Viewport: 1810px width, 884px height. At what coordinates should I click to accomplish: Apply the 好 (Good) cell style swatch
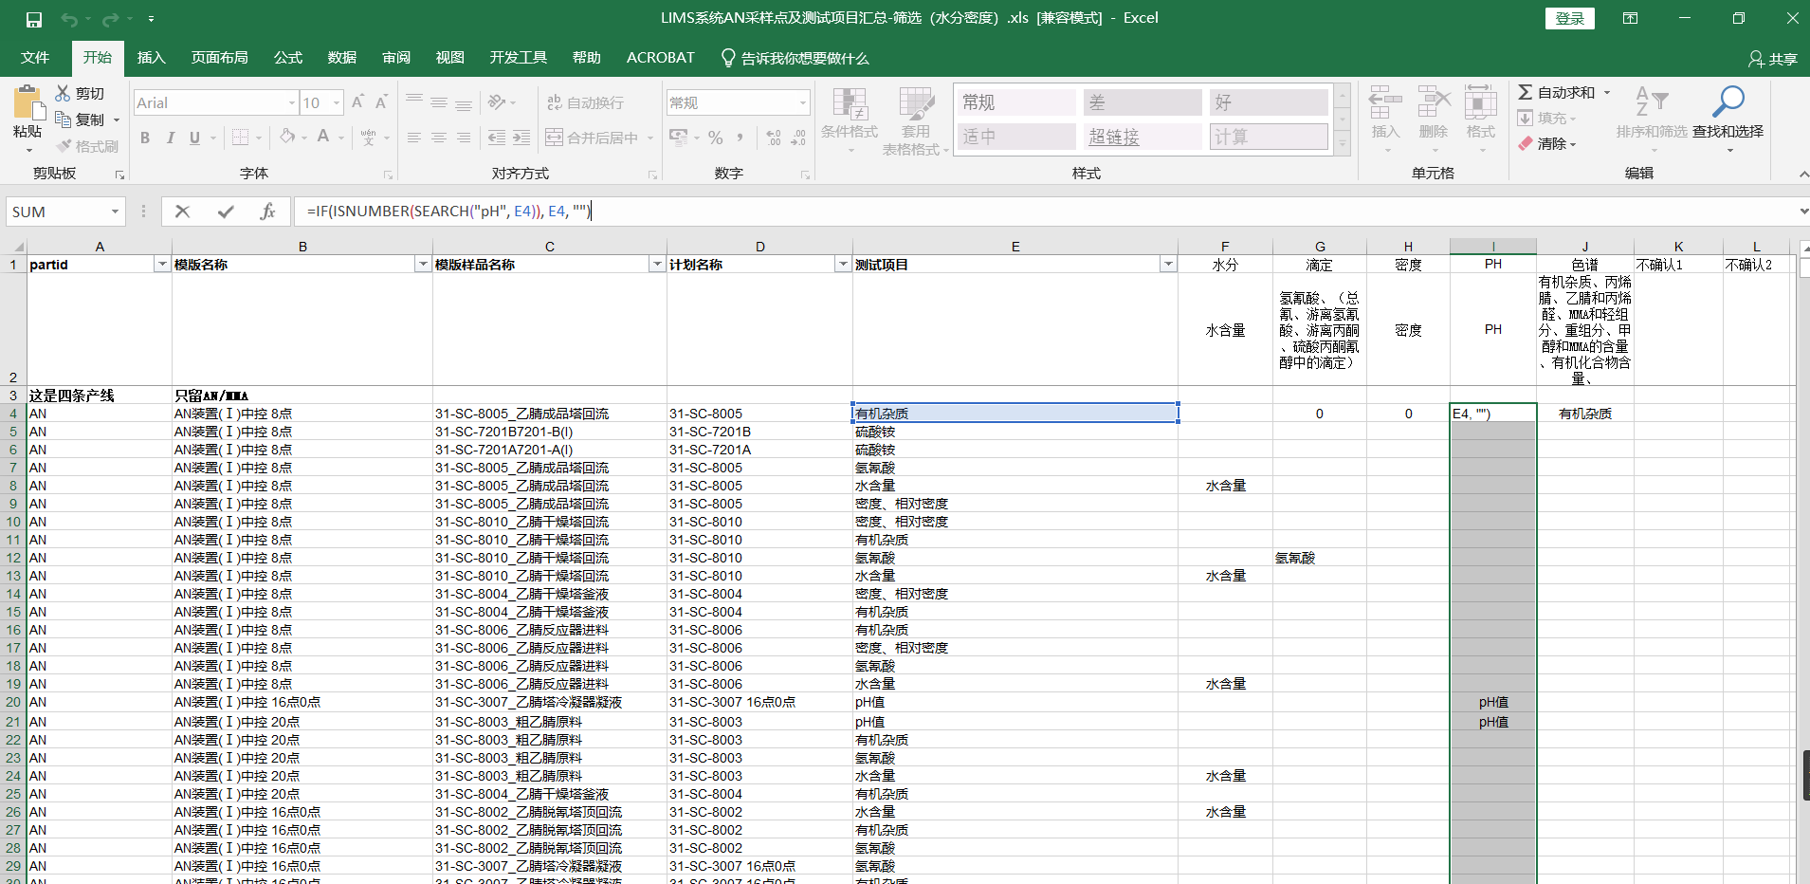(1268, 102)
